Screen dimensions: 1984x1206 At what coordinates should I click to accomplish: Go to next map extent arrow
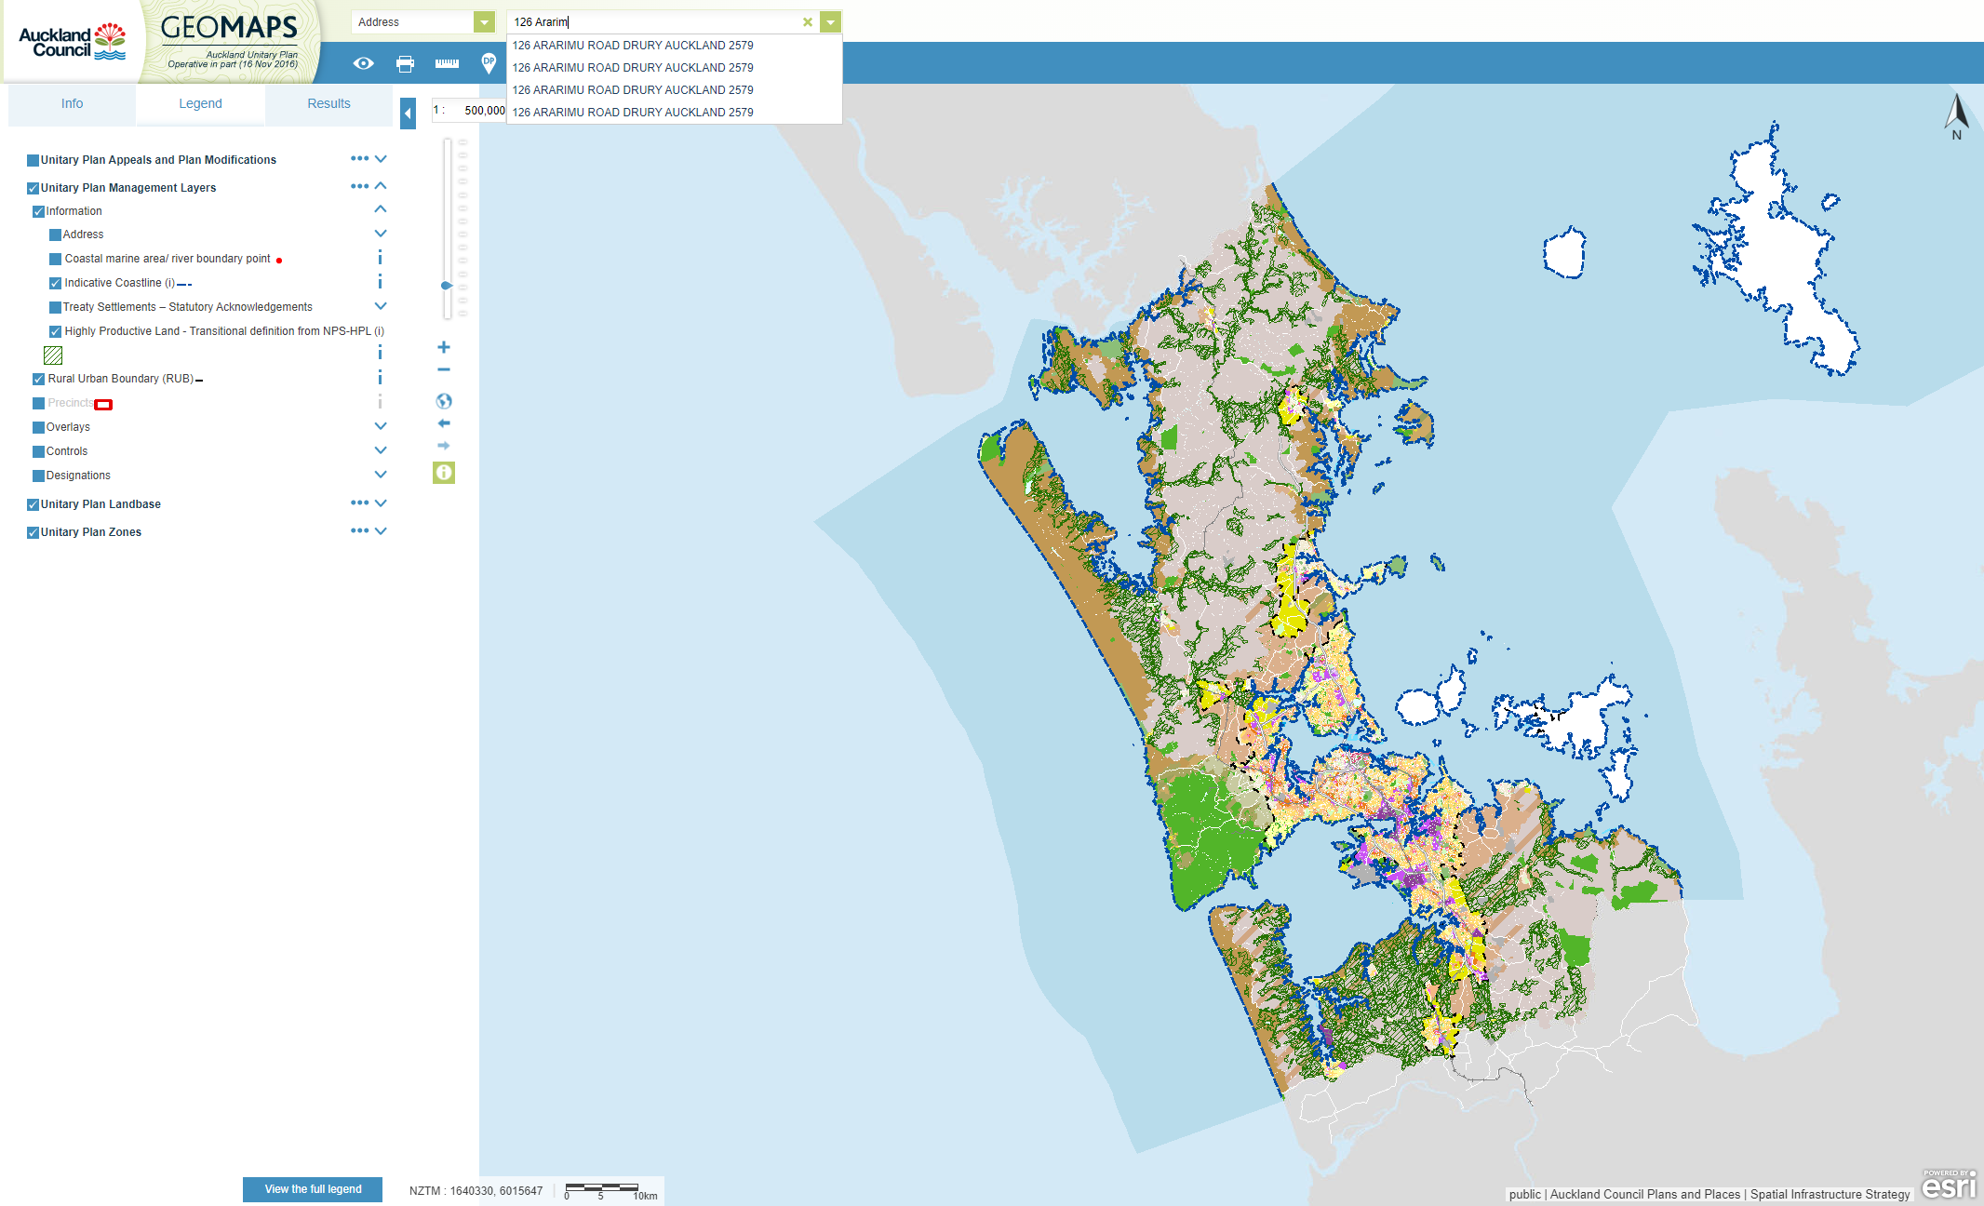tap(444, 446)
